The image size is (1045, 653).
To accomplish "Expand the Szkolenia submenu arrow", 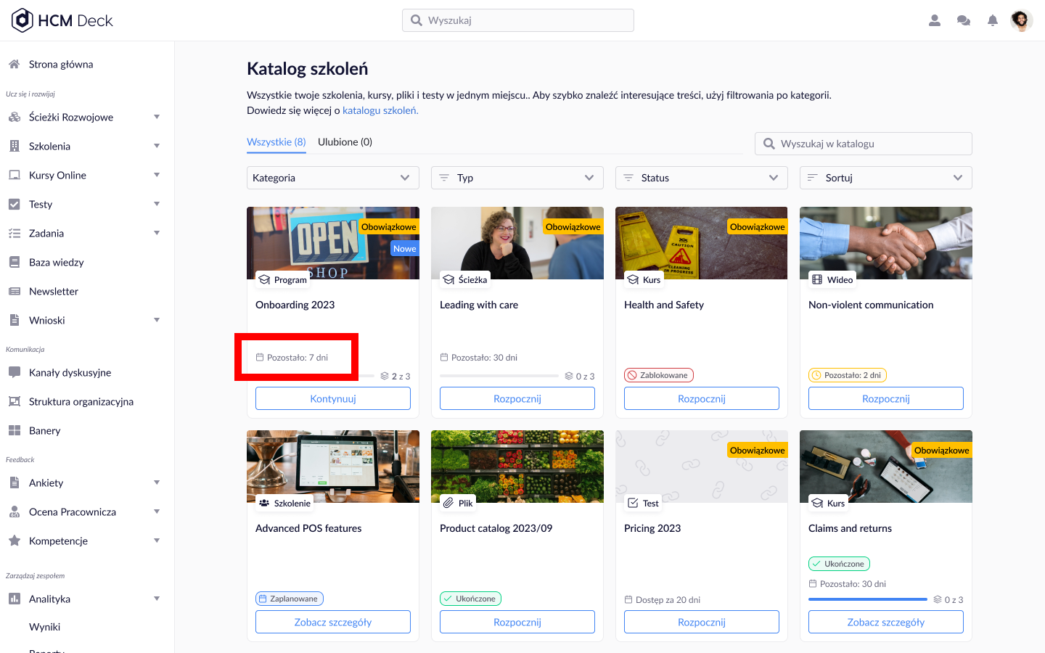I will (157, 146).
